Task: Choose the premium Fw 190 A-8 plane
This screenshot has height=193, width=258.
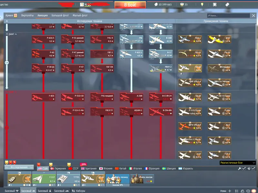Action: point(190,126)
